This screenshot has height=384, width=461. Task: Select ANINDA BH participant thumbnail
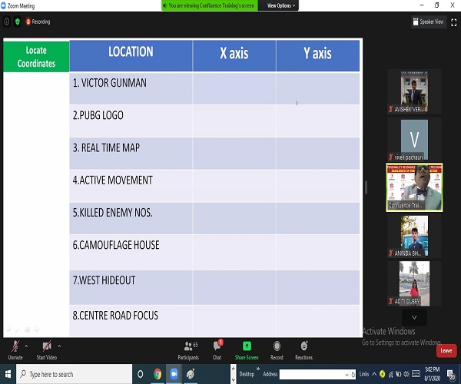414,236
